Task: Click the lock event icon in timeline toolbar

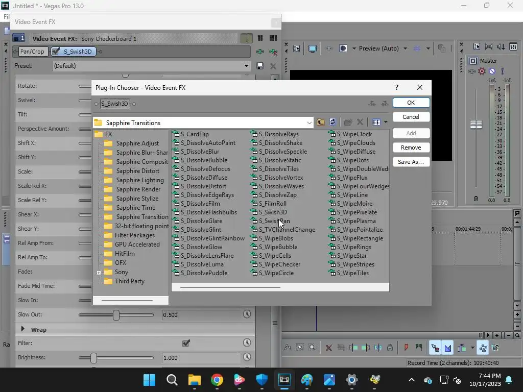Action: click(x=390, y=348)
